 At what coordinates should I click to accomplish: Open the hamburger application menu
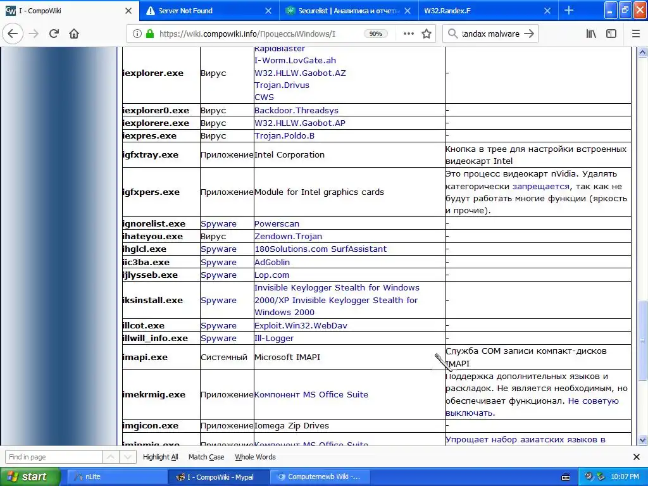636,34
